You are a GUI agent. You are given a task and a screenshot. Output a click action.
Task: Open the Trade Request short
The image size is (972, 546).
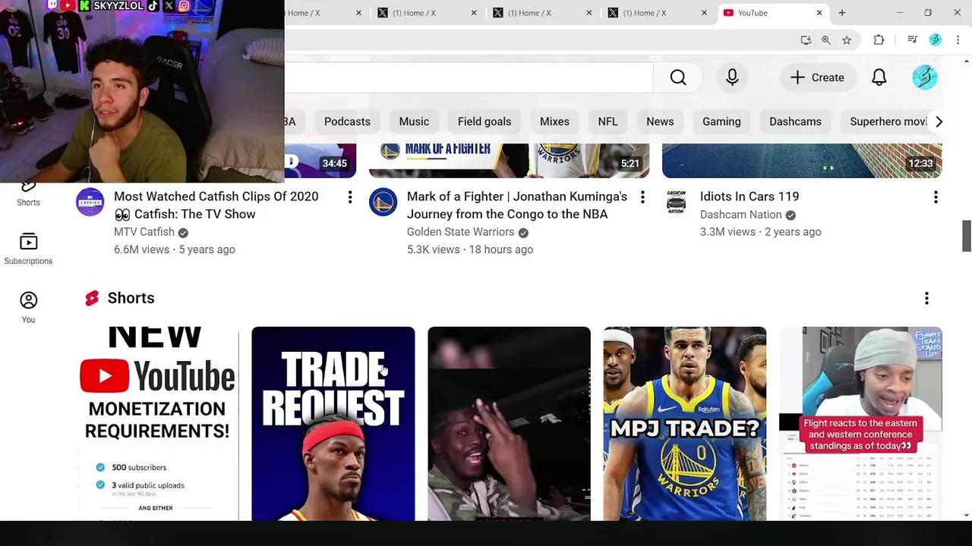coord(333,424)
